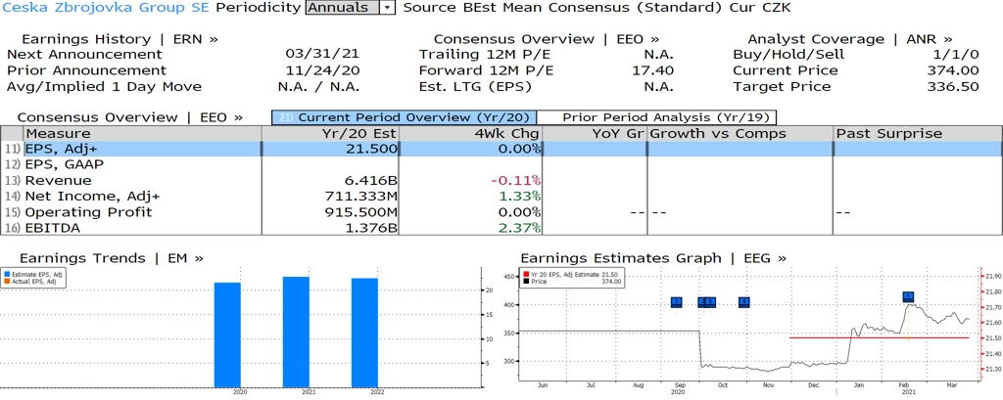
Task: Click the Current Price value 374.00
Action: (x=952, y=70)
